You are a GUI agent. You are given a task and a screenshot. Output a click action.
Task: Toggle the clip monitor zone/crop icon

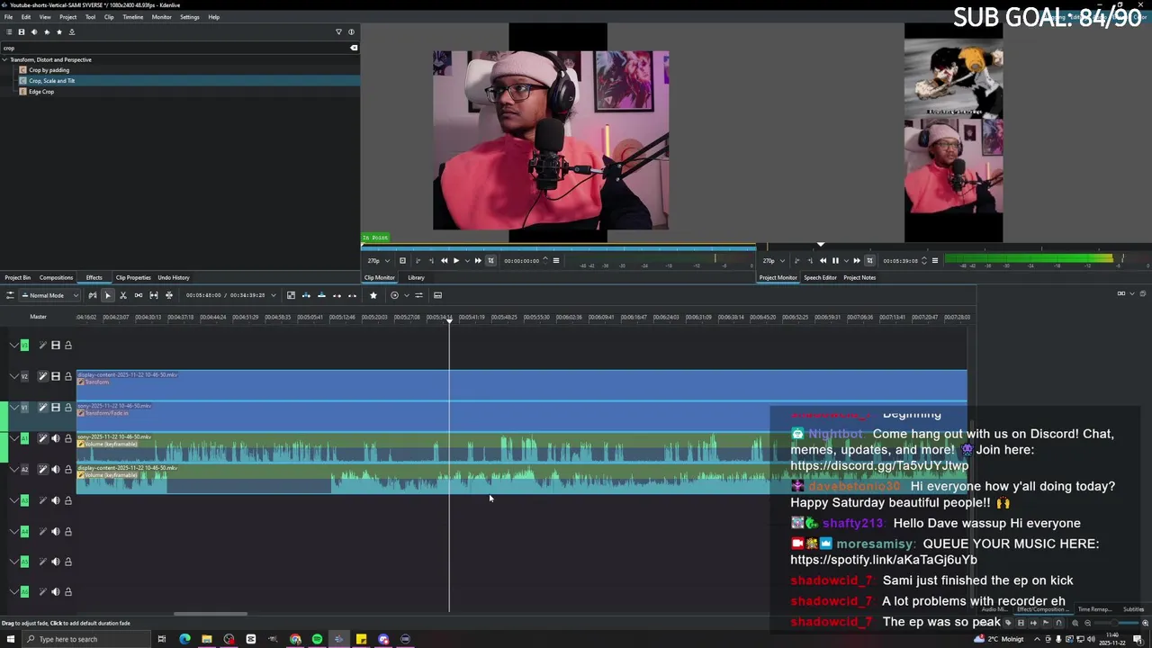(x=490, y=261)
